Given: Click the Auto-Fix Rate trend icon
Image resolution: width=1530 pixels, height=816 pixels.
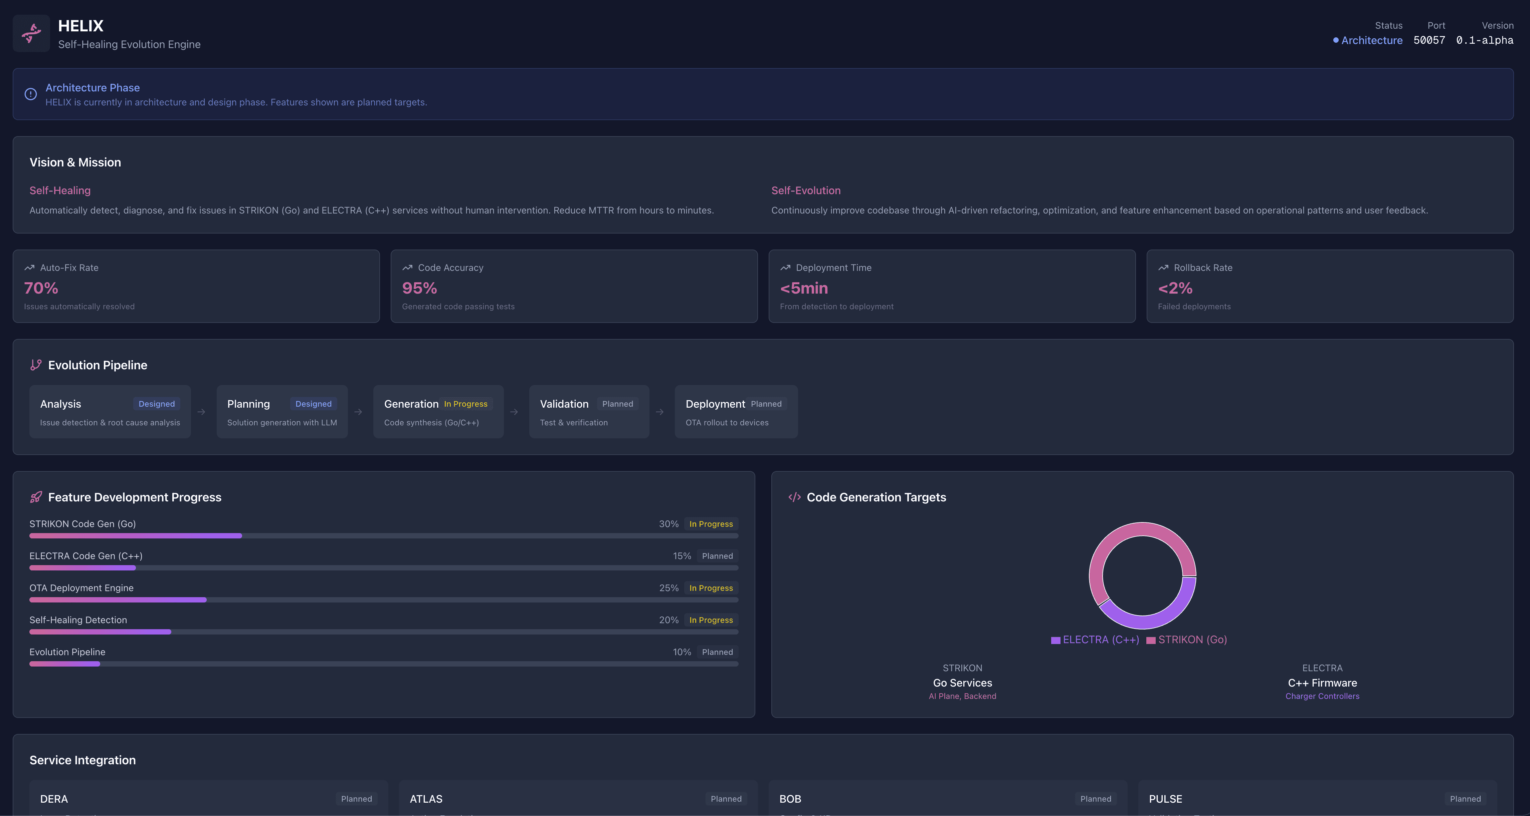Looking at the screenshot, I should coord(29,268).
